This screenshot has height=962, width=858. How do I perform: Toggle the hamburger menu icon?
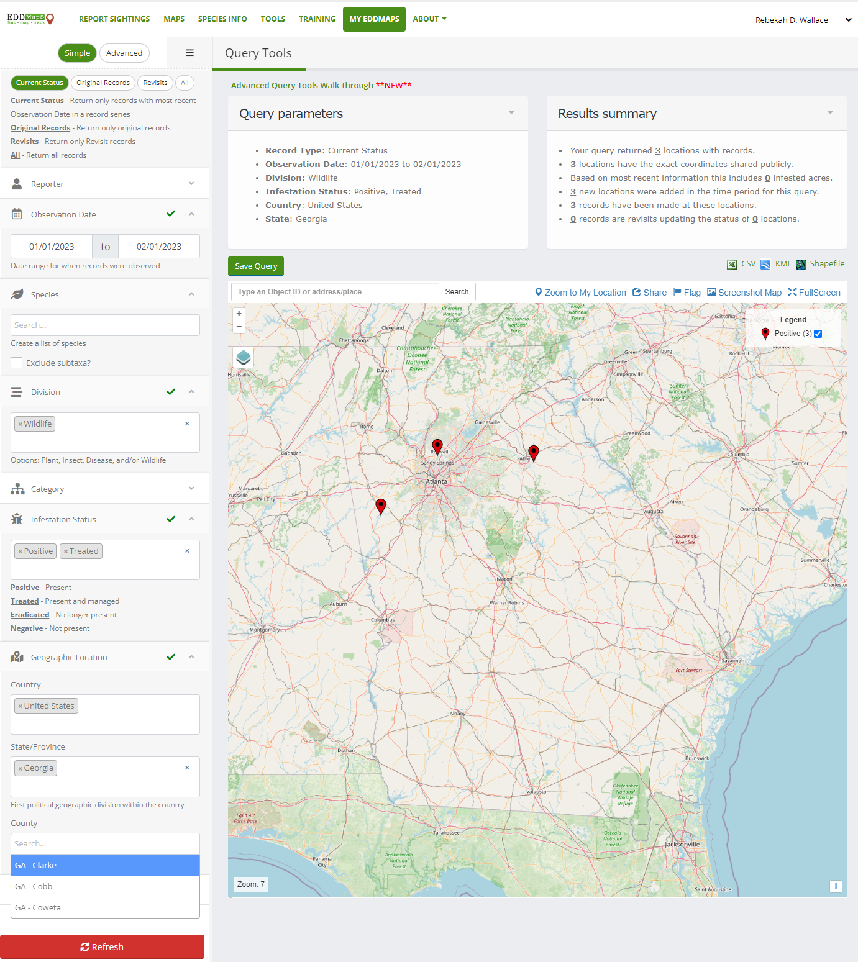click(x=189, y=53)
